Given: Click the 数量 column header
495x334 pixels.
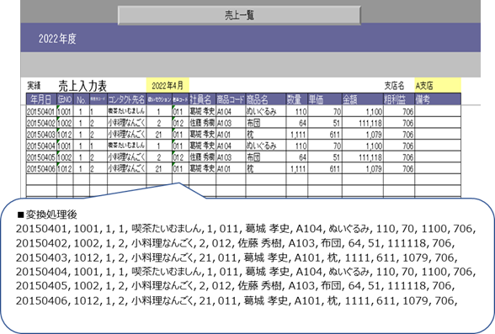Looking at the screenshot, I should (296, 99).
